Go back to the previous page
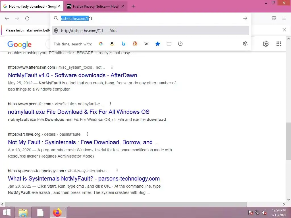The width and height of the screenshot is (291, 218). [7, 18]
